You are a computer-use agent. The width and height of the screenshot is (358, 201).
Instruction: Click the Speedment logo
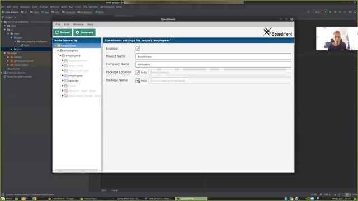277,32
